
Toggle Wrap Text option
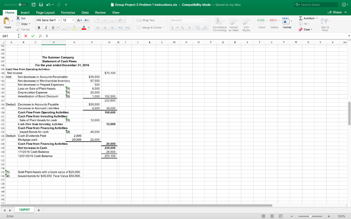click(x=145, y=20)
